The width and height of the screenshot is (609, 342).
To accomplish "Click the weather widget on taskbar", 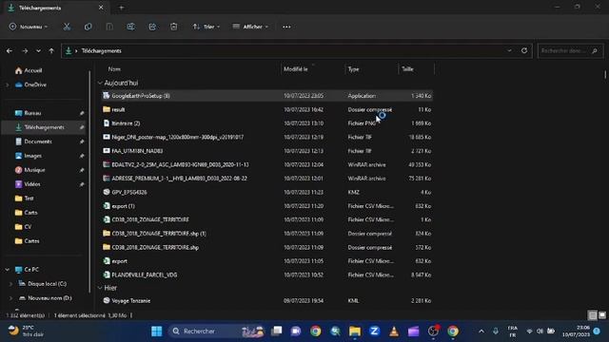I will point(27,332).
